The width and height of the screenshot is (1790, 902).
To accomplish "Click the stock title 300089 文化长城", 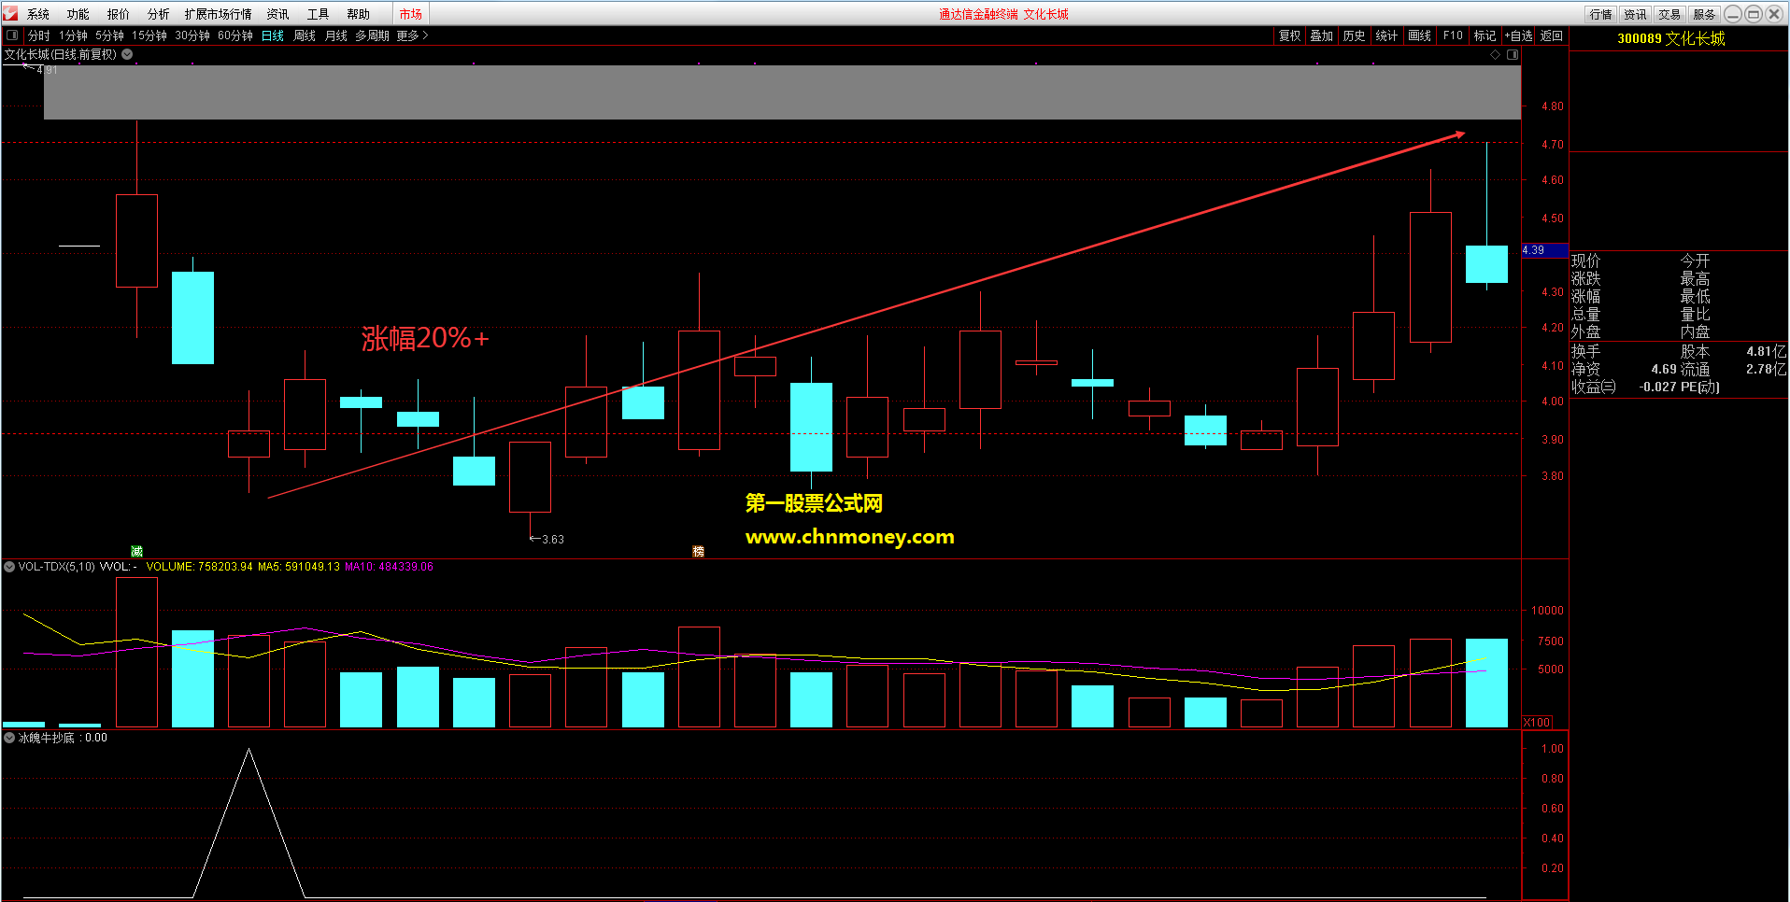I will (x=1671, y=38).
